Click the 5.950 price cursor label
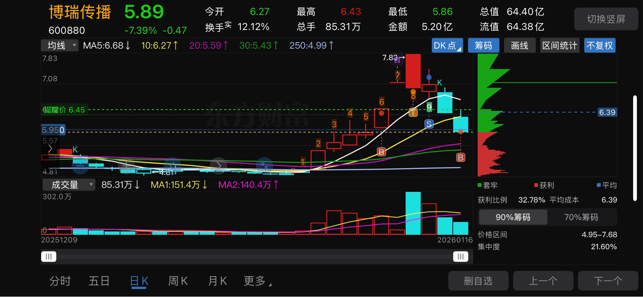 53,130
